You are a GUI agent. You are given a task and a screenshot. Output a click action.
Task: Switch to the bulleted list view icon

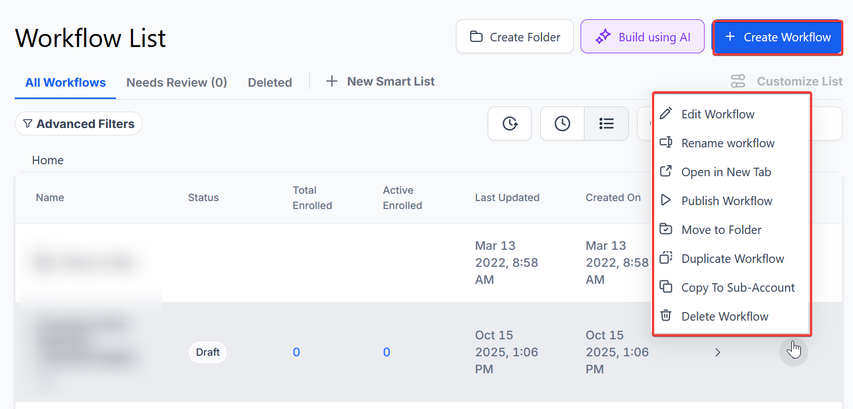coord(606,123)
